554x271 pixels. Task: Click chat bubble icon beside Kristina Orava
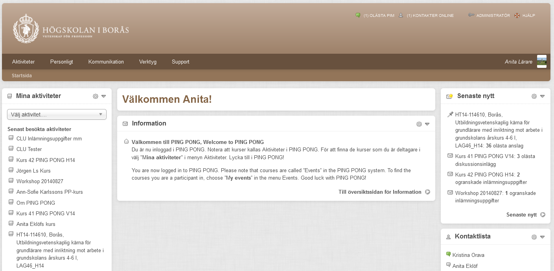tap(449, 255)
